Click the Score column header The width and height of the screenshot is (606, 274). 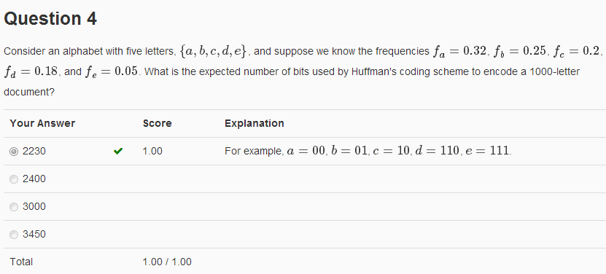tap(158, 123)
